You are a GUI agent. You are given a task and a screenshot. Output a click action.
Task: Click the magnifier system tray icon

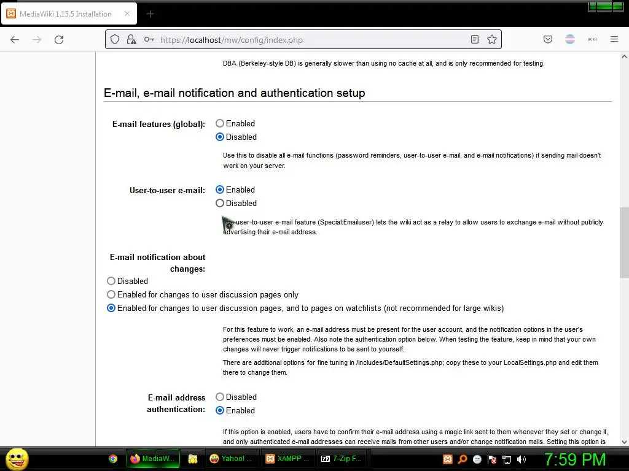463,459
